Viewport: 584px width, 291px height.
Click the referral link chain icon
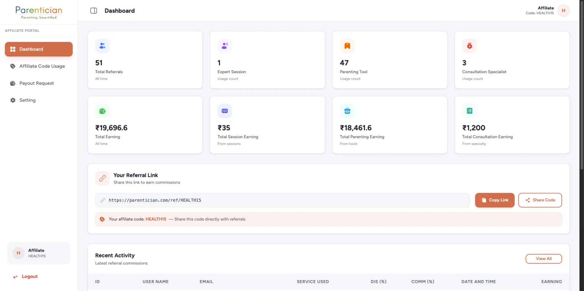pos(102,178)
